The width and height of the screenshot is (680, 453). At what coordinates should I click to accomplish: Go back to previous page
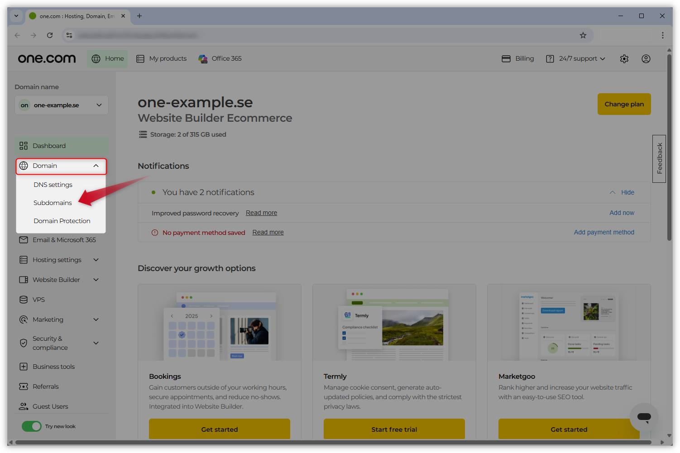[x=17, y=35]
